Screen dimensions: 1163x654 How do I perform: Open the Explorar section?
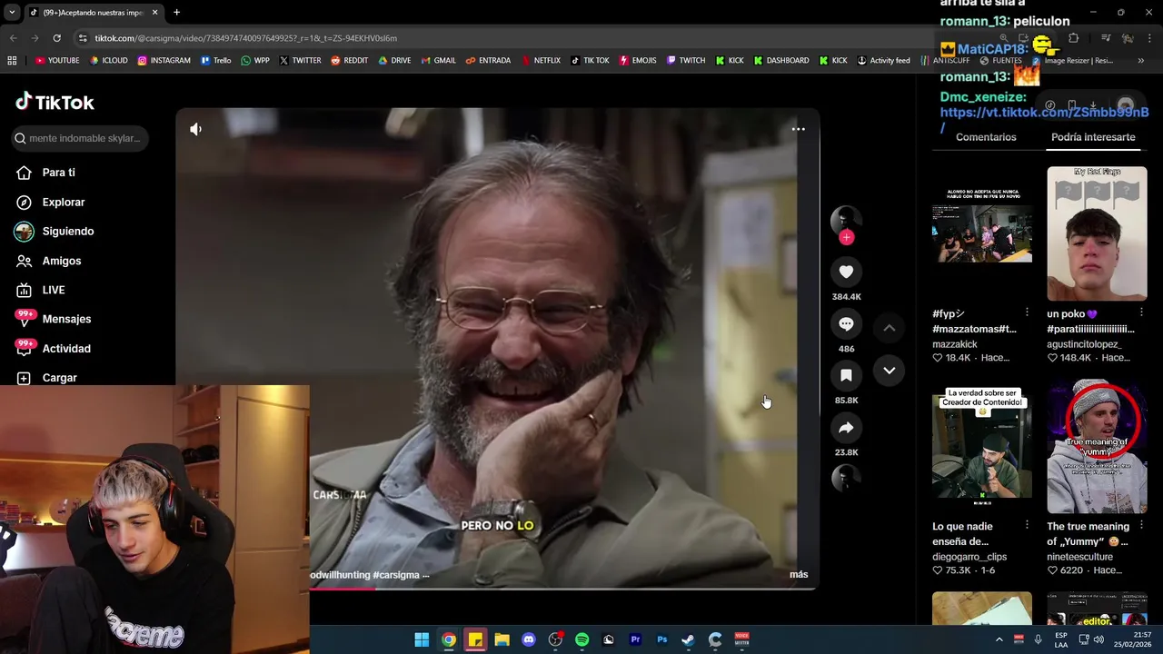click(x=63, y=202)
